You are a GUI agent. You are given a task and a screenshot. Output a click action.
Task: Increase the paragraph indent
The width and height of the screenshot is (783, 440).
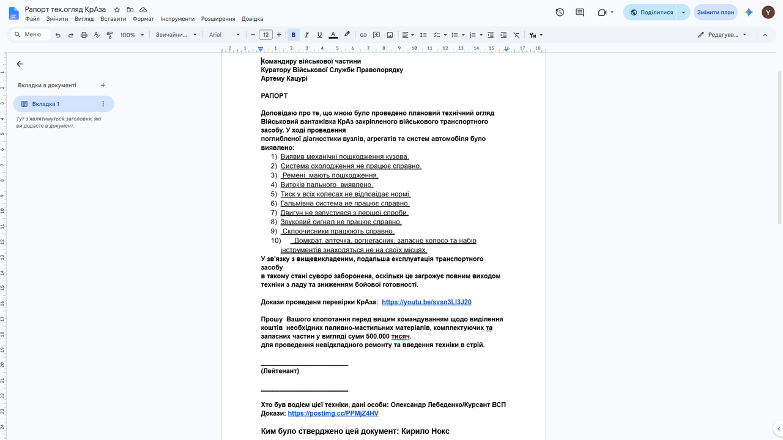pyautogui.click(x=503, y=35)
